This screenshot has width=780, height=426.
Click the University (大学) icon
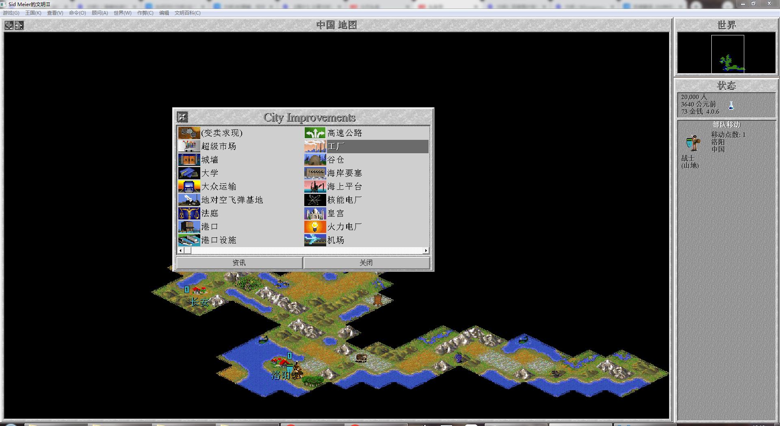189,173
